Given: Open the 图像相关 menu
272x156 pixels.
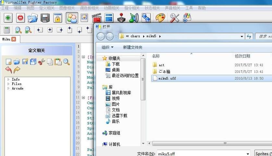Looking at the screenshot, I should coord(67,8).
